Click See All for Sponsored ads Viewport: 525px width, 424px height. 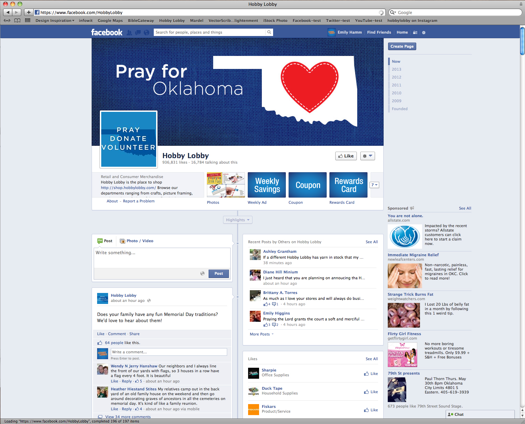click(x=465, y=208)
